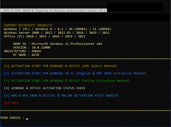Click the 'NAME OS' label
This screenshot has height=127, width=171.
click(20, 44)
